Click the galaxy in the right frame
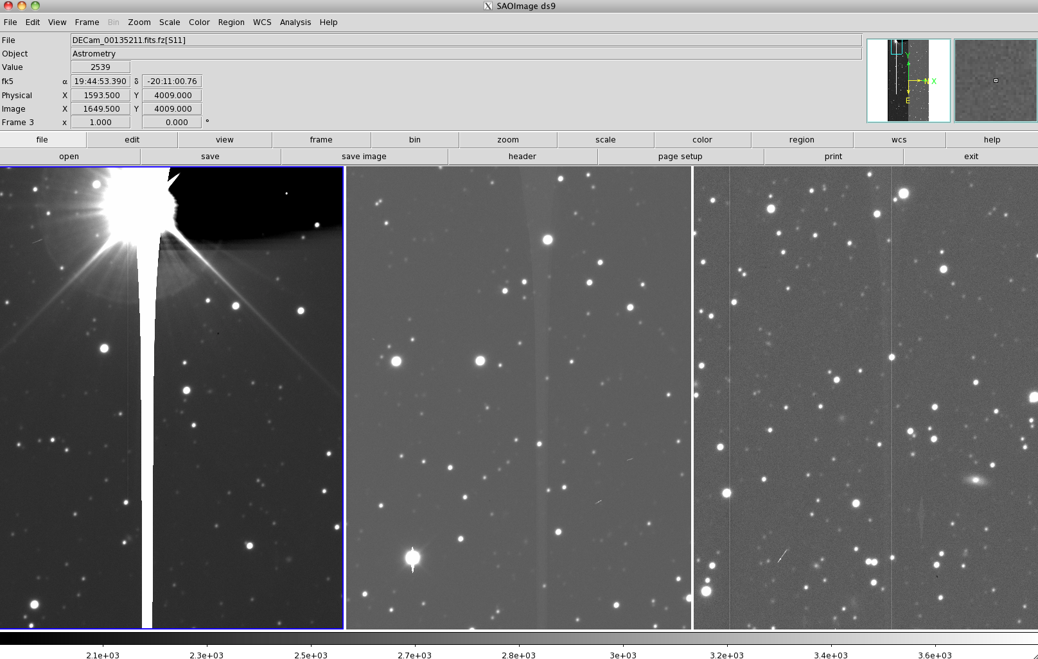 (x=976, y=479)
